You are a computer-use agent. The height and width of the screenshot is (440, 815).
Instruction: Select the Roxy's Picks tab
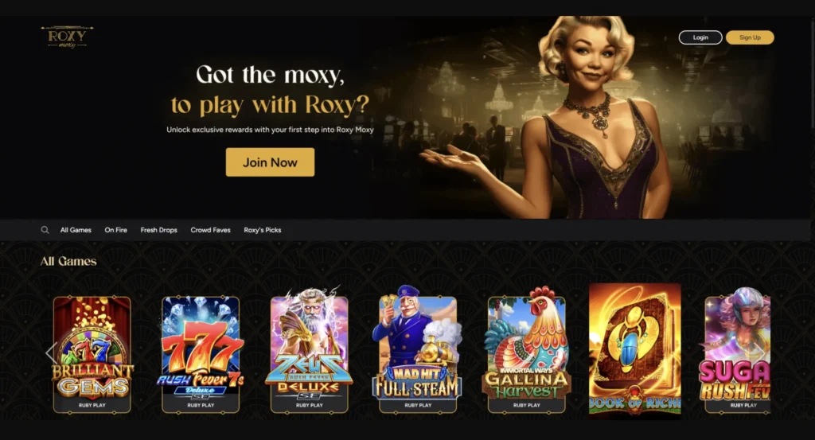coord(263,230)
